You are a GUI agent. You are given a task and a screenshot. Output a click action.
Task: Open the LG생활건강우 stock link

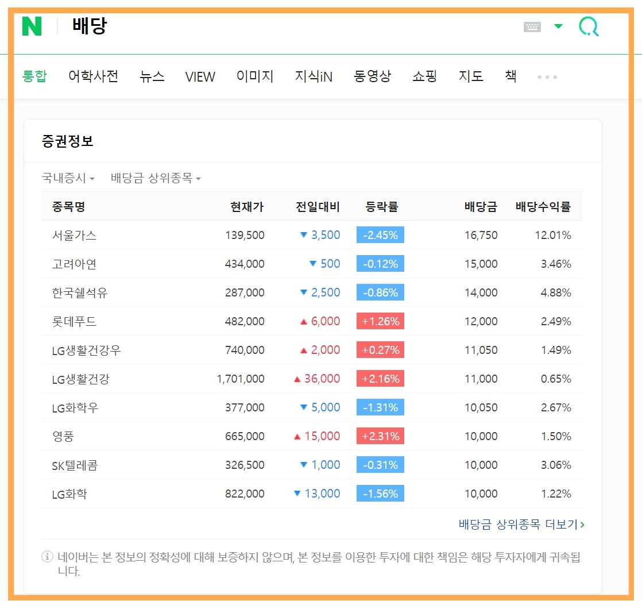point(86,350)
